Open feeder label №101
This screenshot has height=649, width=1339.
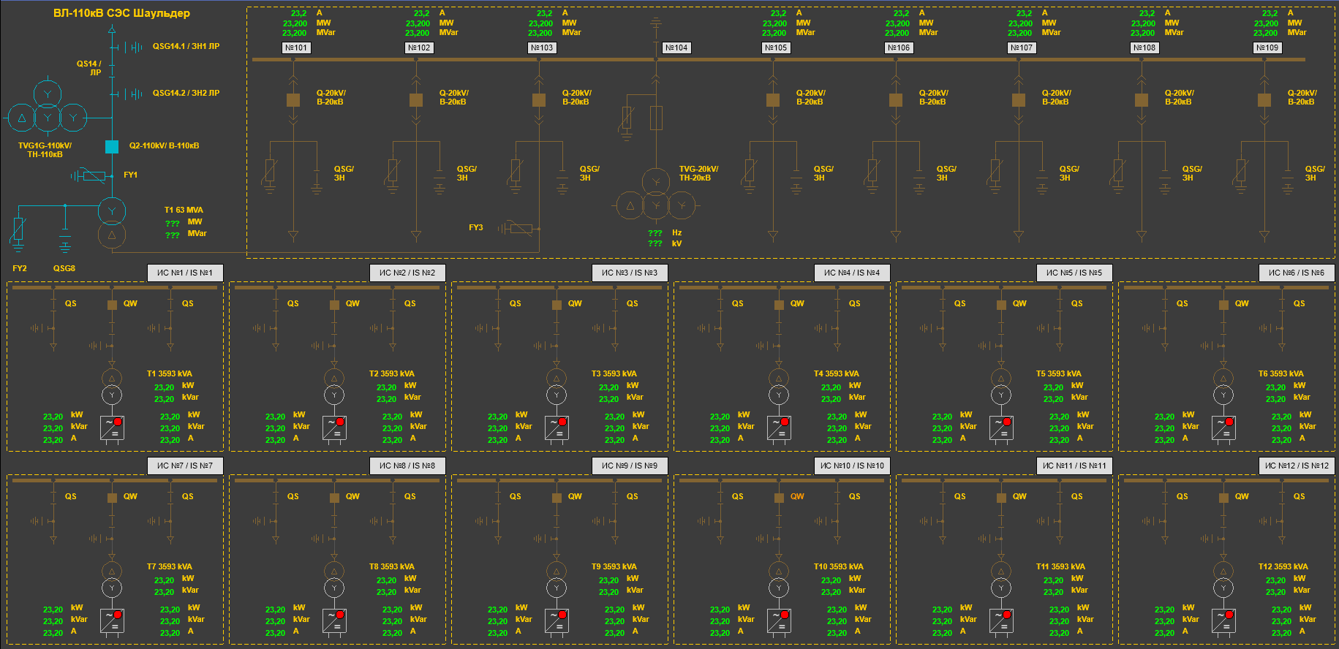(297, 48)
